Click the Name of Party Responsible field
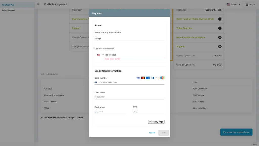This screenshot has height=146, width=259. 129,39
